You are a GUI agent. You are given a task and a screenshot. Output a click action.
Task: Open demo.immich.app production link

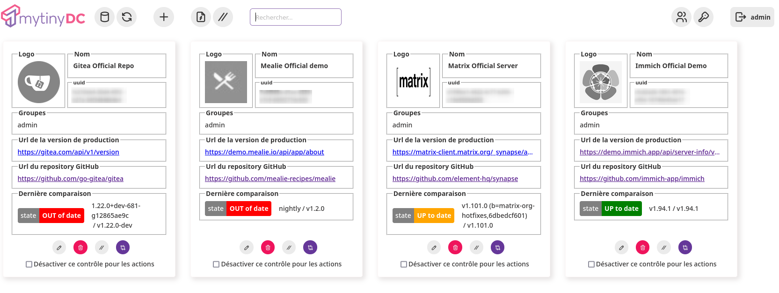click(x=649, y=152)
